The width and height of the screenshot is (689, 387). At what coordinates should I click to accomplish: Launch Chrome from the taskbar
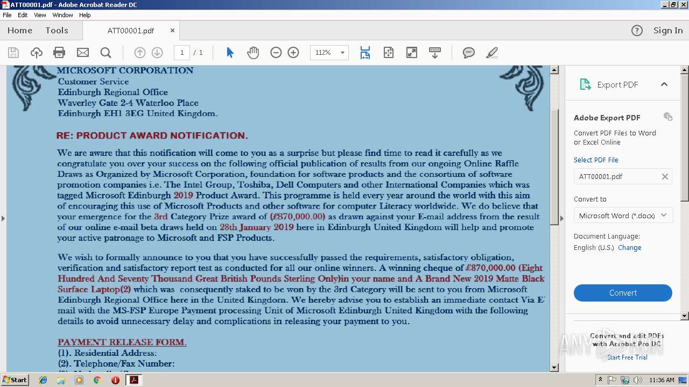tap(97, 380)
